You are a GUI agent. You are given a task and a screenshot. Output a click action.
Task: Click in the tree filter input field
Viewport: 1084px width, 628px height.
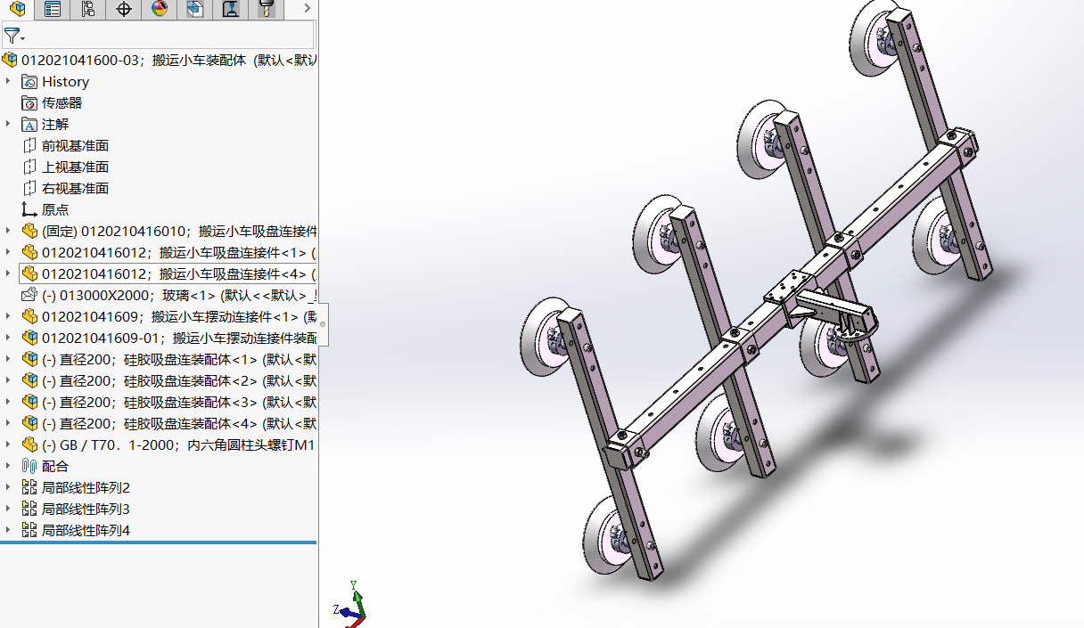coord(169,36)
